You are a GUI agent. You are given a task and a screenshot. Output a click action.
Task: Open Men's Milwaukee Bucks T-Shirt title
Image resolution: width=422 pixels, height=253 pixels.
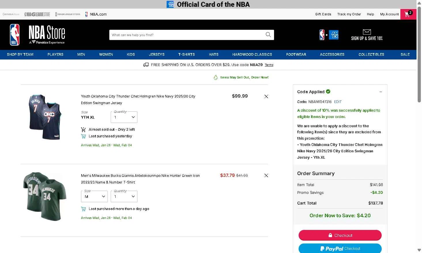[140, 179]
